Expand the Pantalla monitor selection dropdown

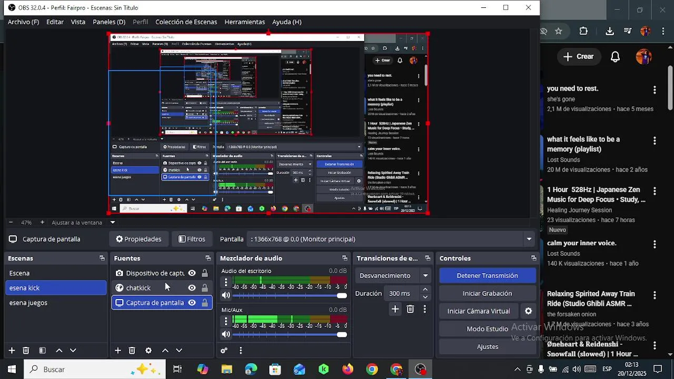tap(529, 239)
